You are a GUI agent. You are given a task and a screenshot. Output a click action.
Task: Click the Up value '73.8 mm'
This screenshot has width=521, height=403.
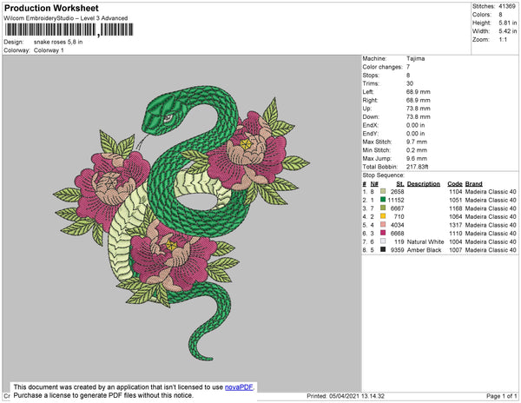[x=418, y=109]
